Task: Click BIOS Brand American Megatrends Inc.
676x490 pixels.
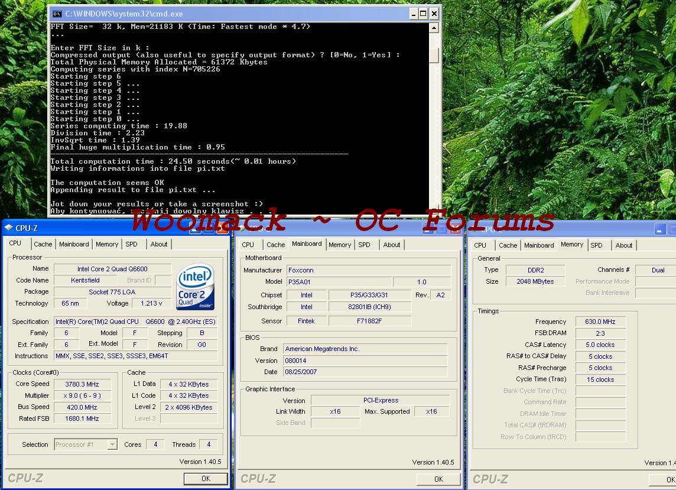Action: pos(365,349)
